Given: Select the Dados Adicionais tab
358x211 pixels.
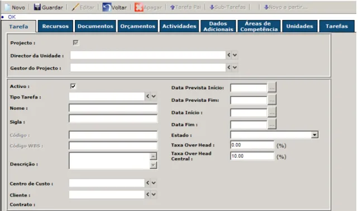Looking at the screenshot, I should pos(218,26).
